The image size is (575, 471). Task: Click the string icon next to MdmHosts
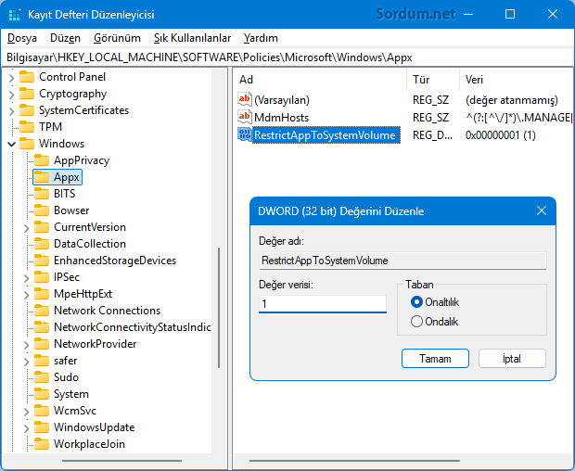click(245, 118)
